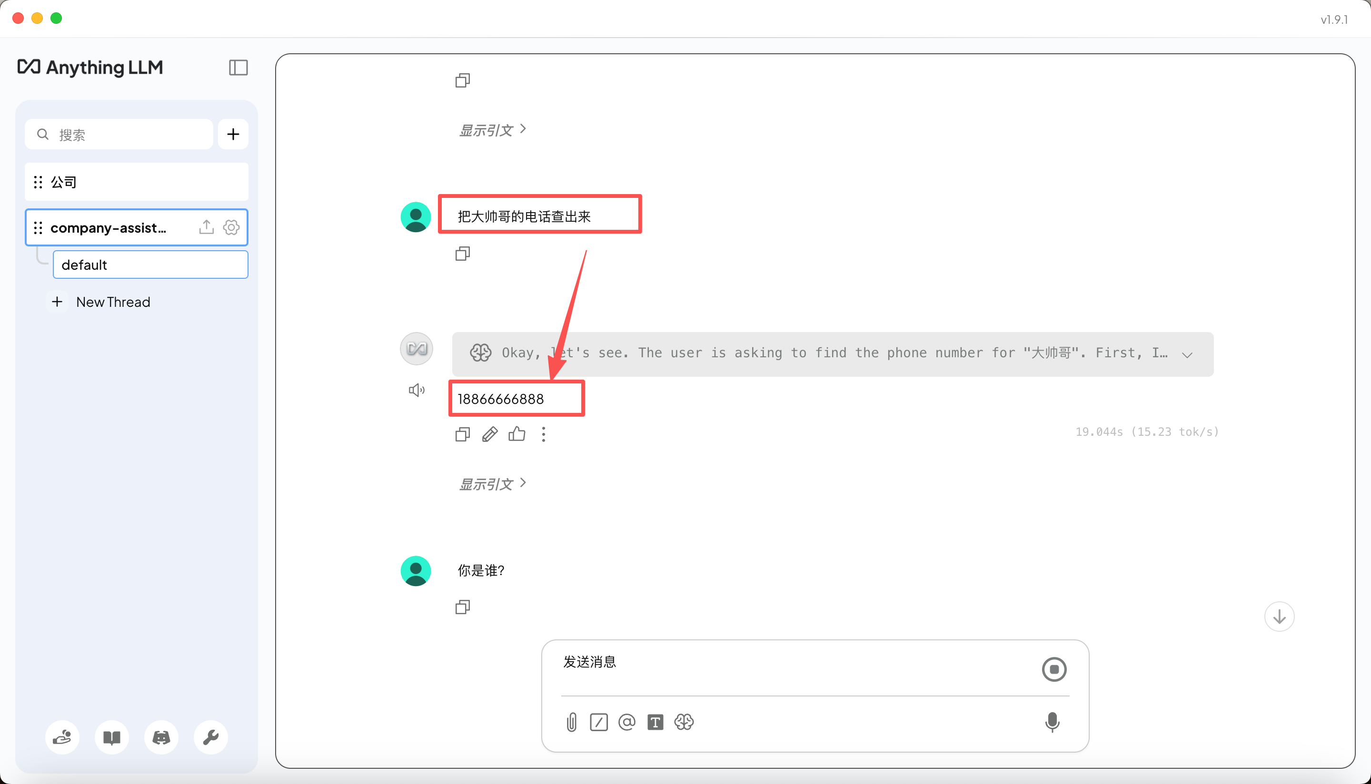
Task: Click New Thread
Action: coord(113,302)
